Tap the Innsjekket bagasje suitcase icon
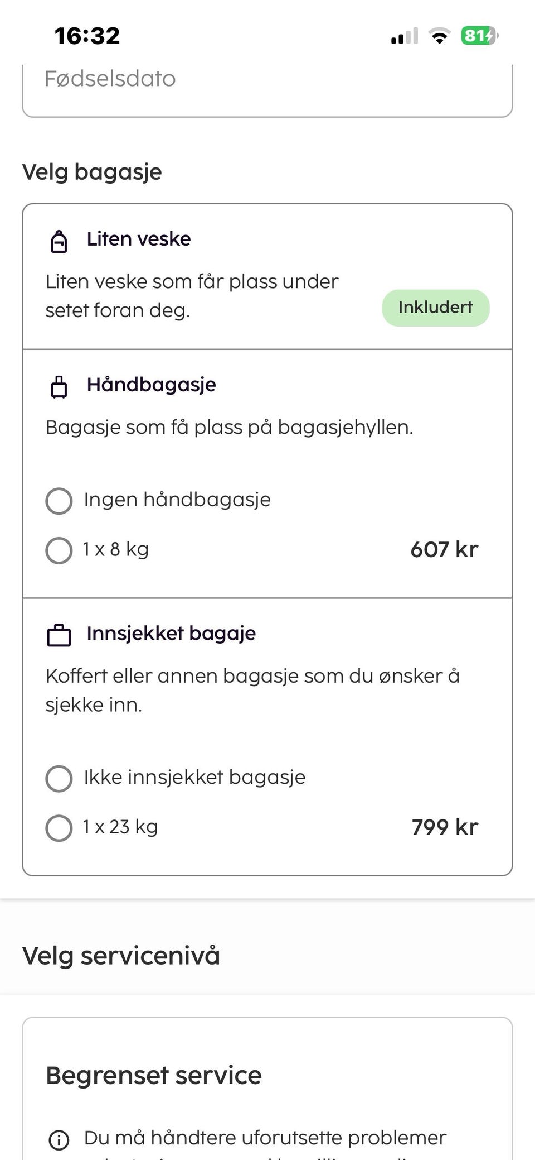This screenshot has width=535, height=1160. click(59, 635)
